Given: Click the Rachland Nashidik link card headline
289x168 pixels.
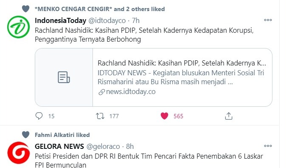Looking at the screenshot, I should pos(182,63).
